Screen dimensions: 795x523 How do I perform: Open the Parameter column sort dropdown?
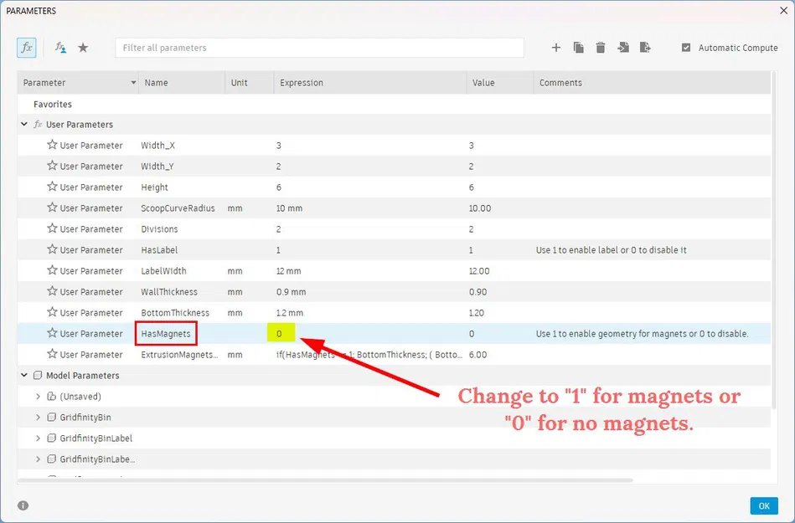pyautogui.click(x=133, y=83)
